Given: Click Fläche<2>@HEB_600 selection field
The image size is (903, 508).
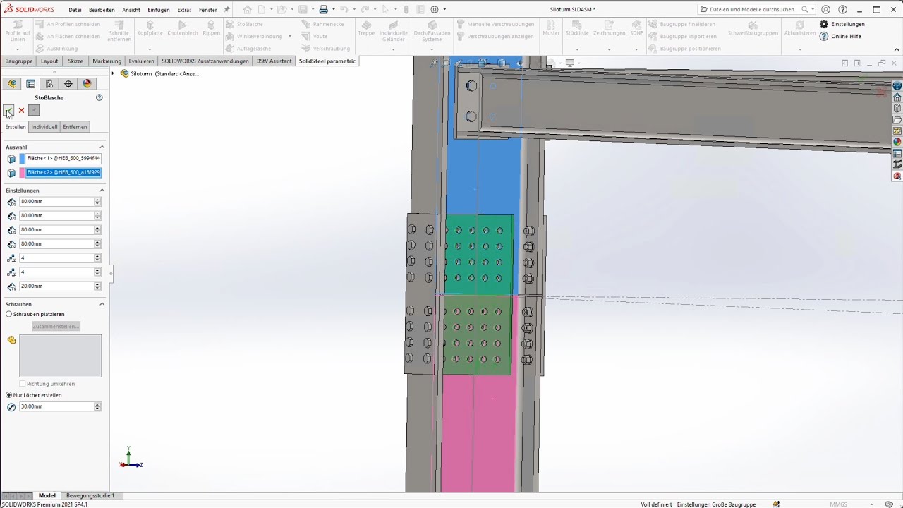Looking at the screenshot, I should coord(63,173).
